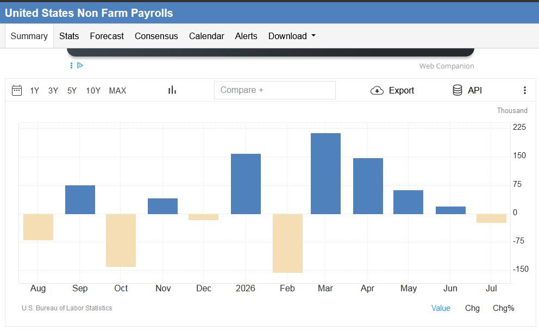539x331 pixels.
Task: Switch to the Summary tab
Action: (x=29, y=36)
